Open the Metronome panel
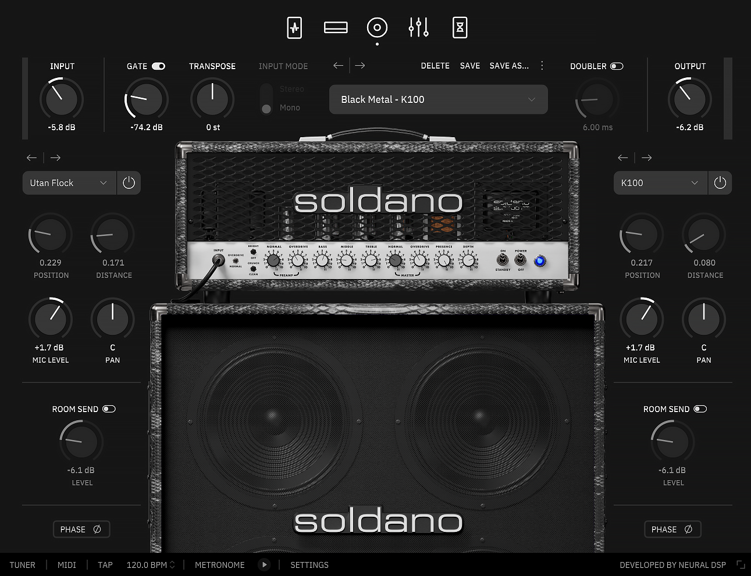Screen dimensions: 751x576 pos(220,565)
